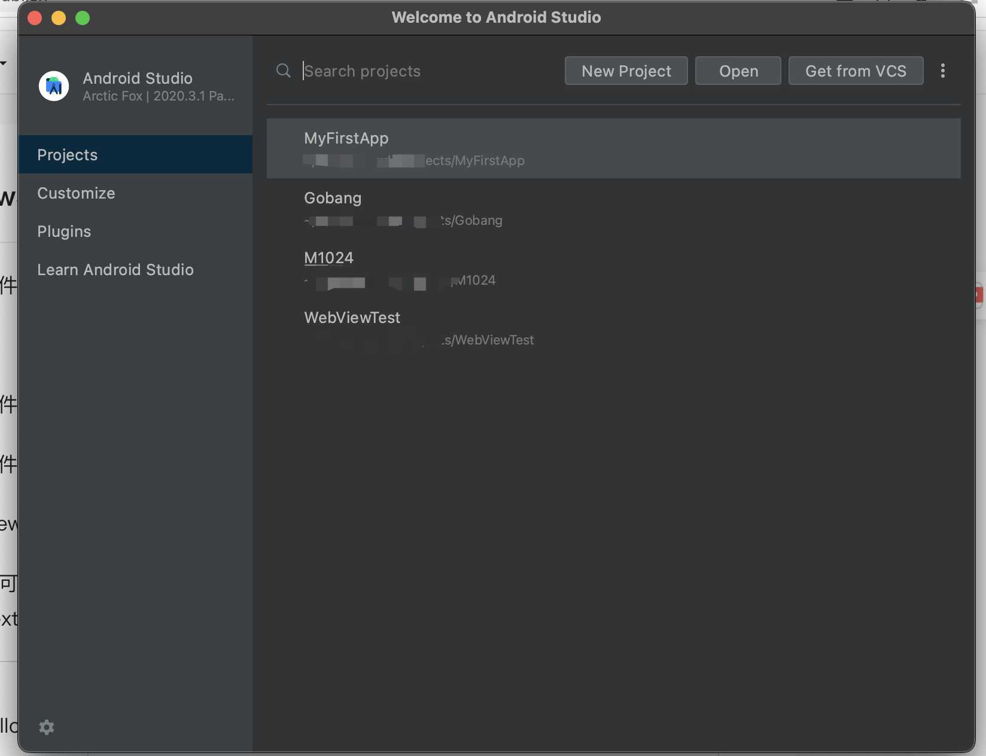Click the Get from VCS button
This screenshot has width=986, height=756.
click(856, 71)
